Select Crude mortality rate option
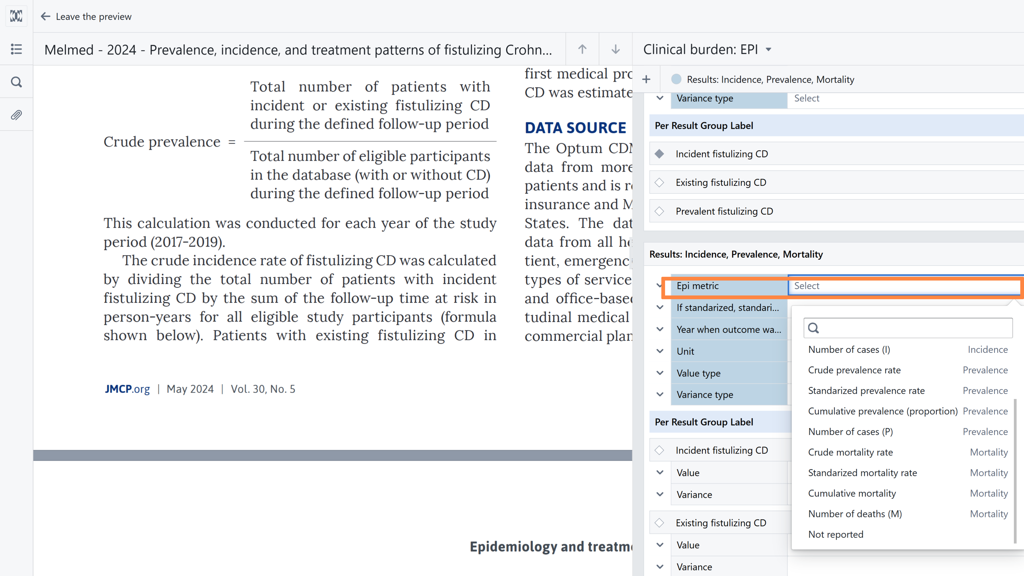This screenshot has height=576, width=1024. 908,452
